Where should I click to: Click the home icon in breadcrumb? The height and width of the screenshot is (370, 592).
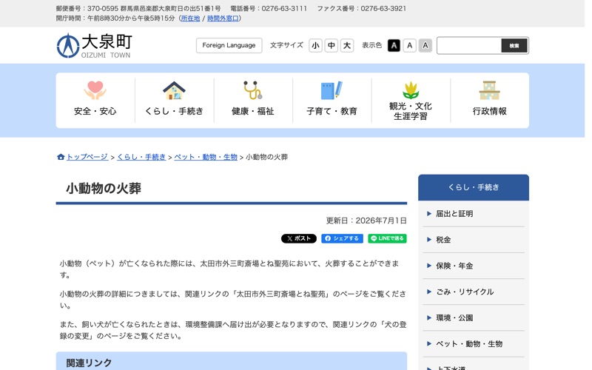coord(61,157)
